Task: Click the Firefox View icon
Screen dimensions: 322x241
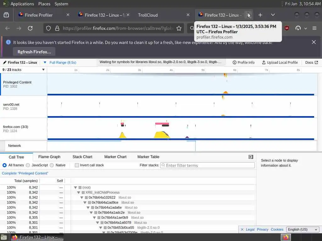Action: click(6, 15)
